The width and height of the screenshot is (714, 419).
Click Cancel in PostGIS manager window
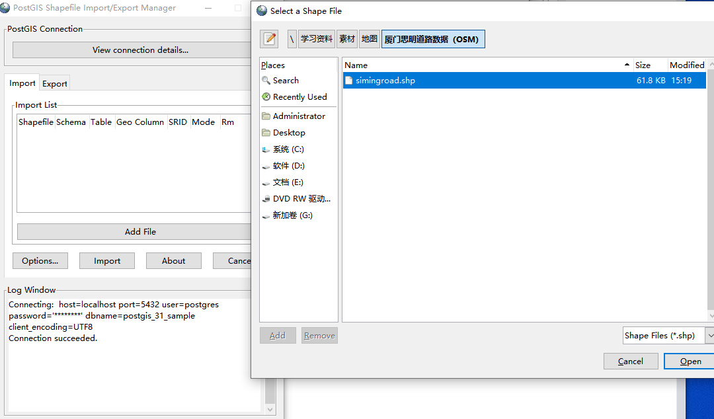pos(232,261)
